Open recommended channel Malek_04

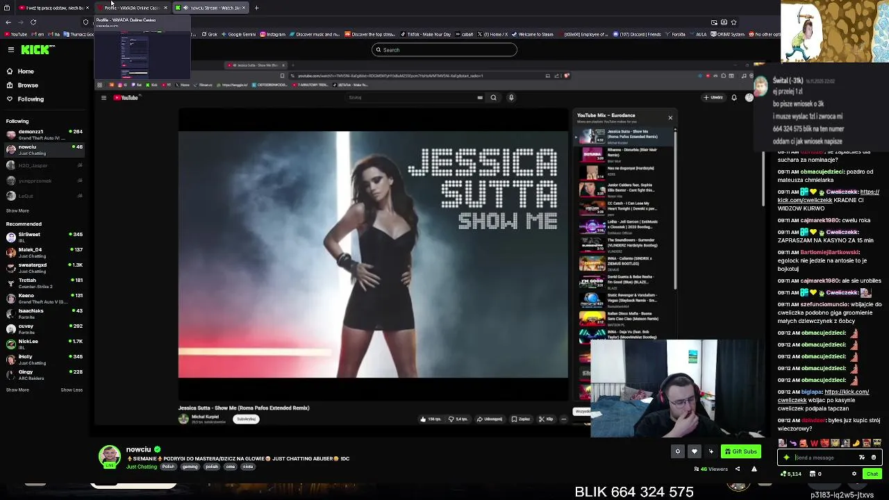[43, 252]
